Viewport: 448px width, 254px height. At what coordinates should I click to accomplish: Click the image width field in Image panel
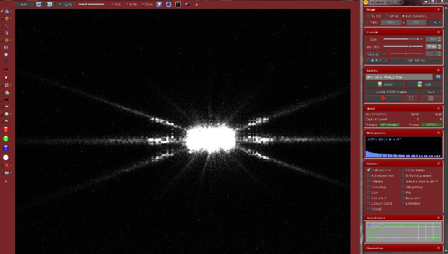coord(391,22)
